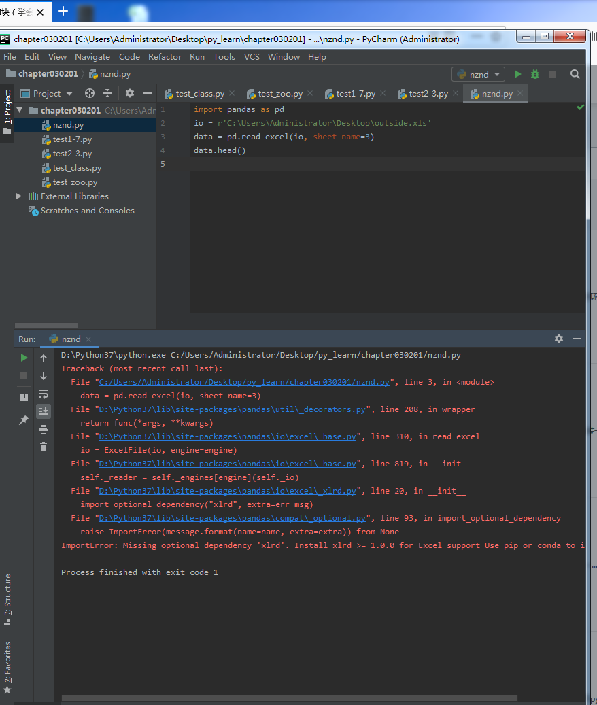
Task: Expand the External Libraries tree node
Action: click(19, 196)
